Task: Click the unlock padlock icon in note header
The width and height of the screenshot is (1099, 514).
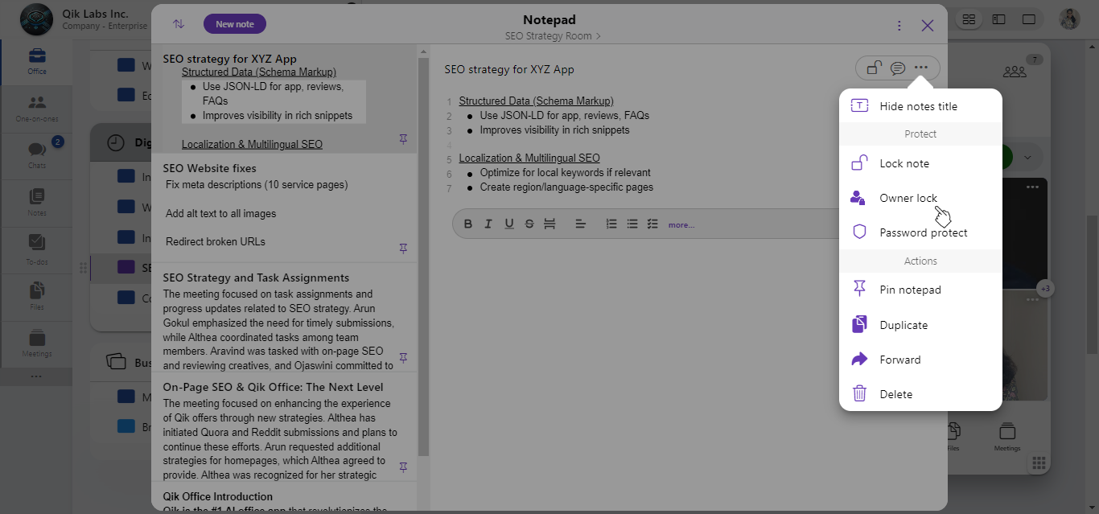Action: pyautogui.click(x=874, y=68)
